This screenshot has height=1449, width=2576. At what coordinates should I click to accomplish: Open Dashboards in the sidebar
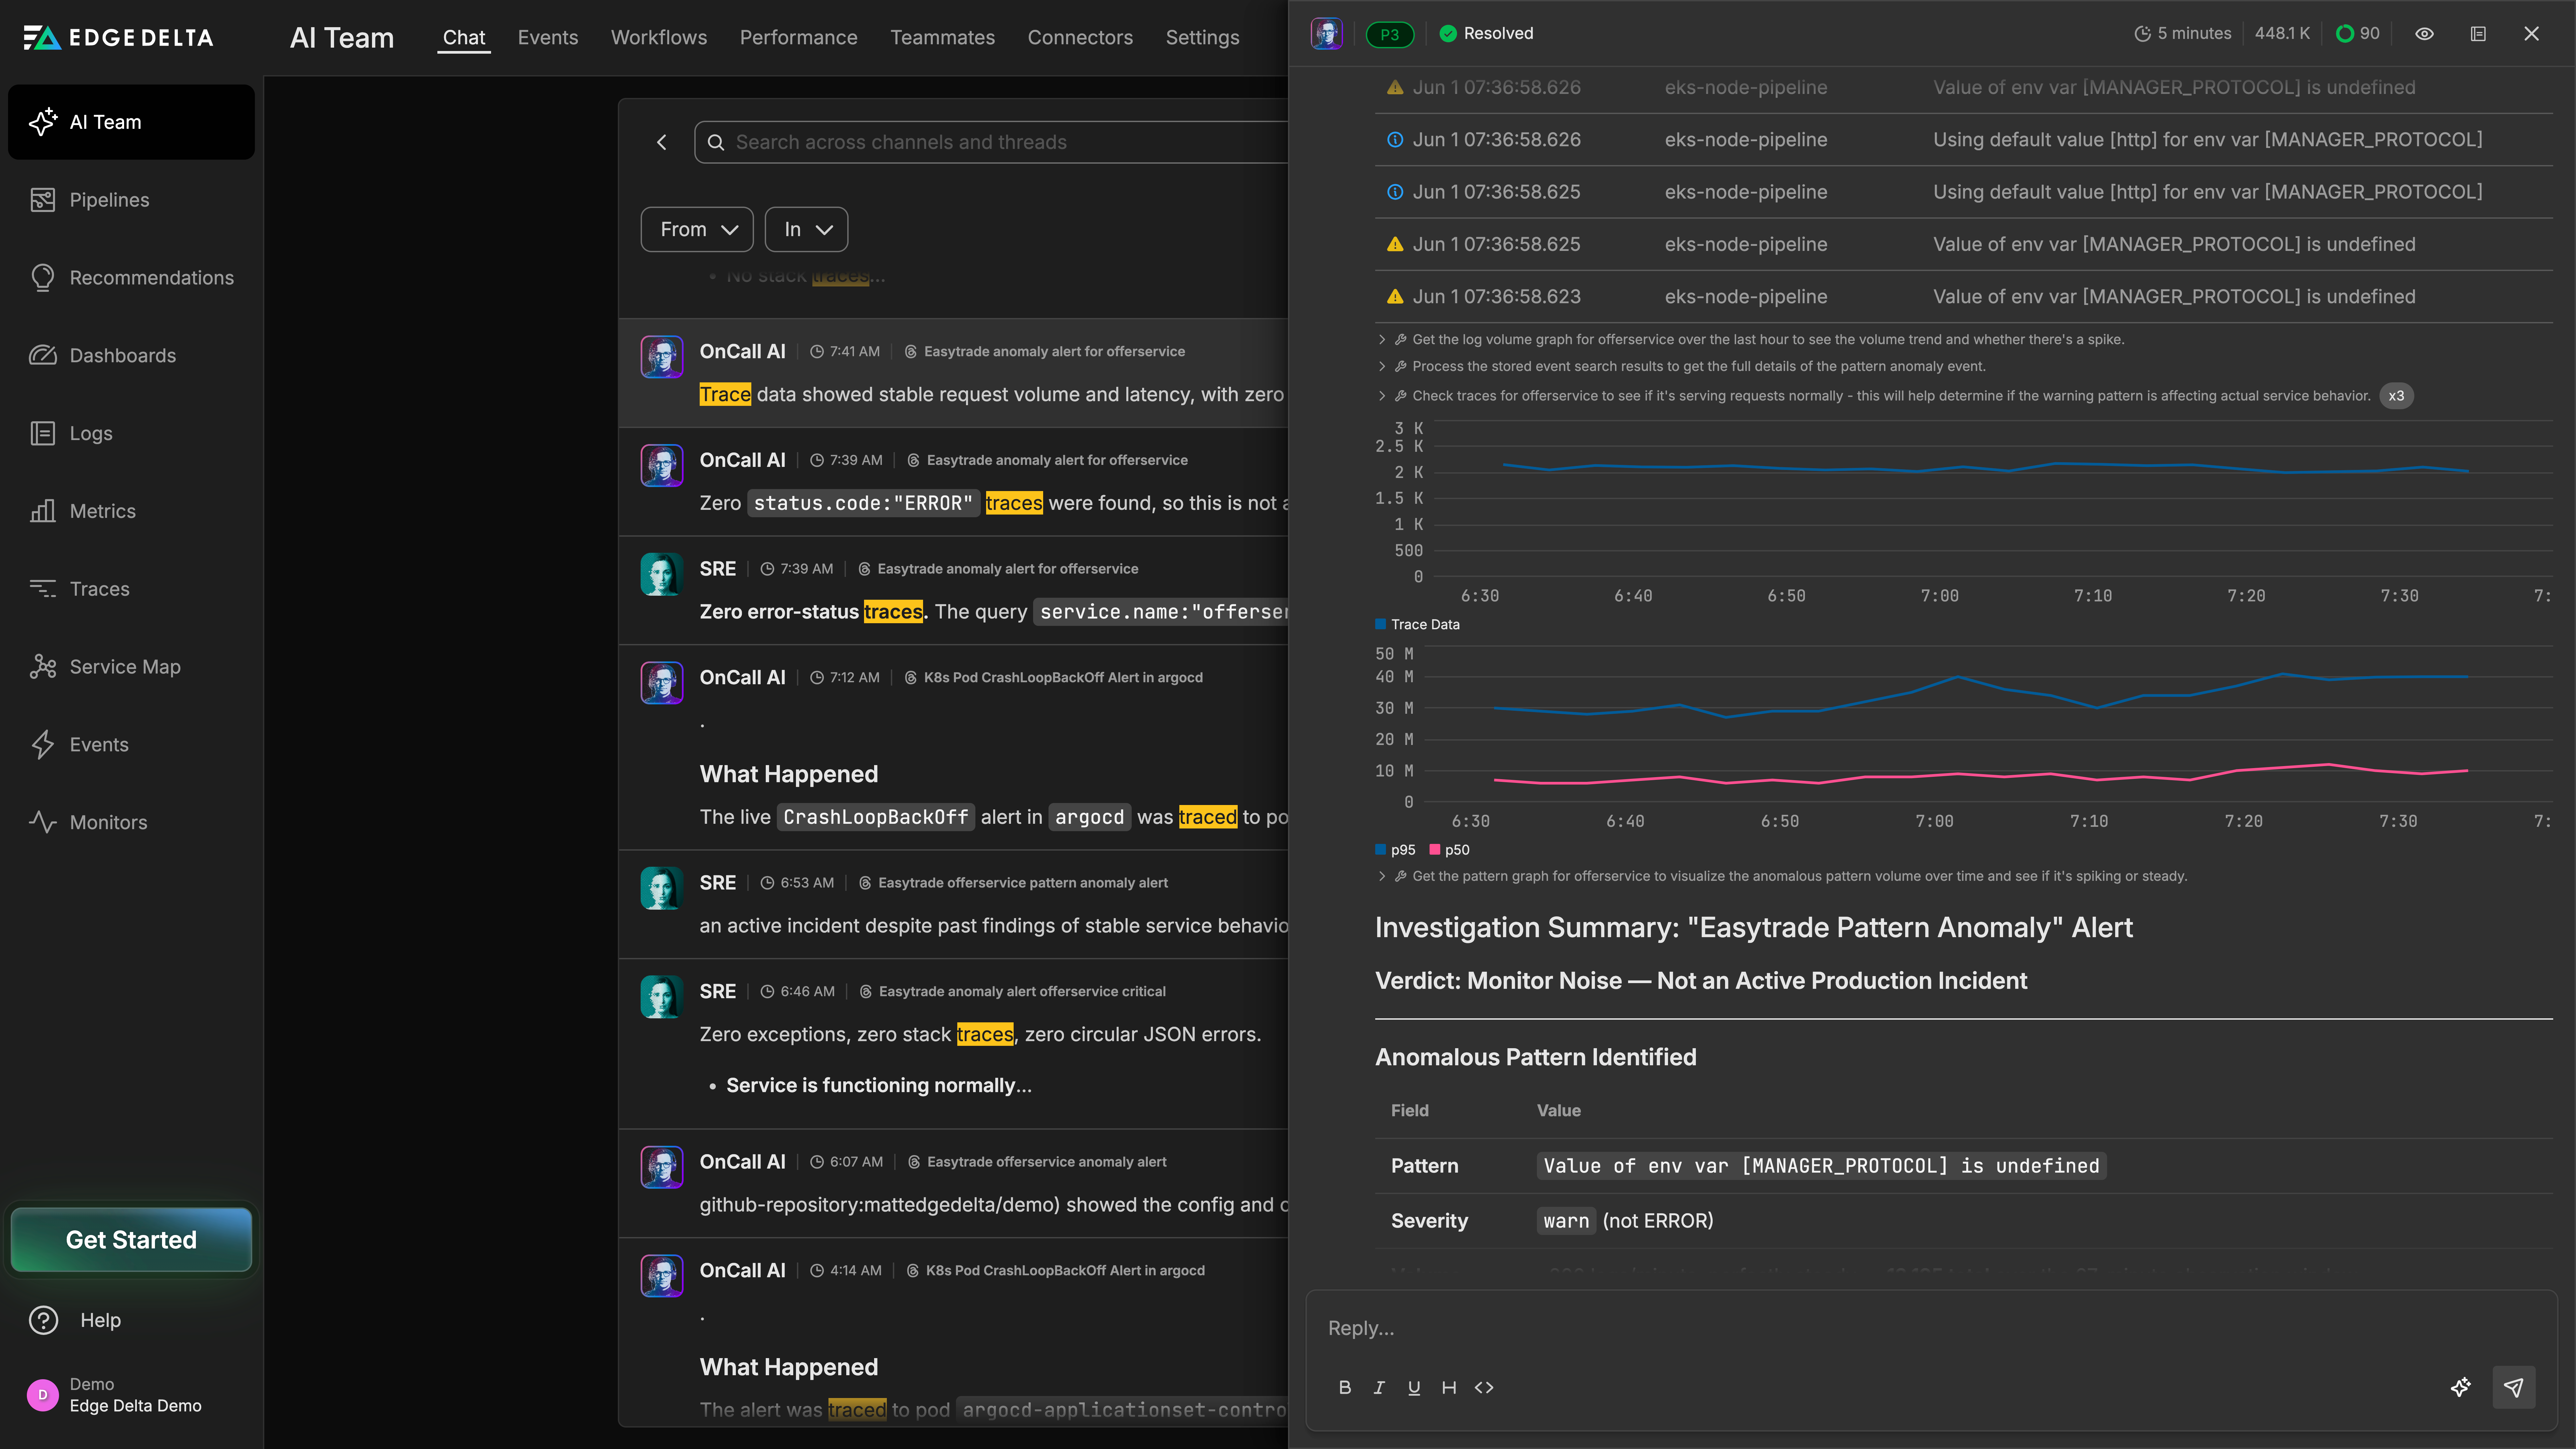point(131,356)
